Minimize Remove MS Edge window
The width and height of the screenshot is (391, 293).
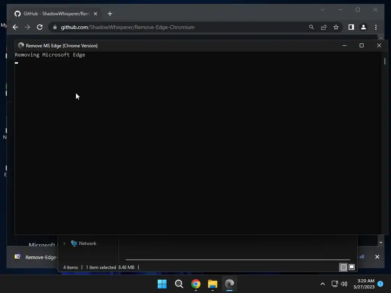coord(344,46)
